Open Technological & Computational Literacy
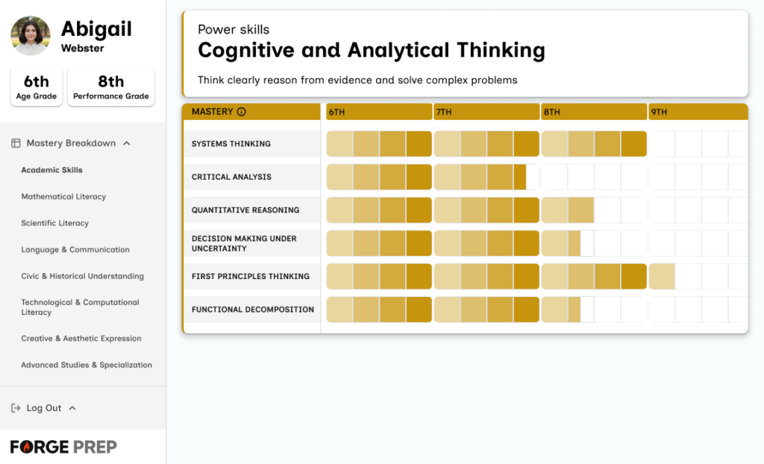The image size is (764, 464). tap(80, 307)
